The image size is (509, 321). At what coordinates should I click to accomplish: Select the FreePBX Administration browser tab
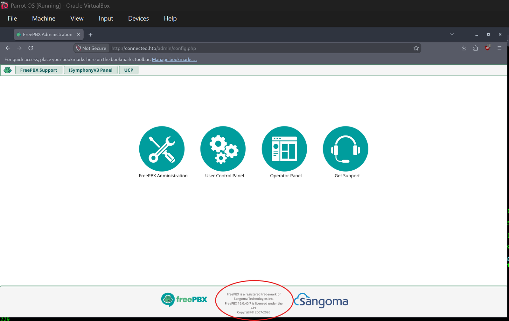point(48,34)
